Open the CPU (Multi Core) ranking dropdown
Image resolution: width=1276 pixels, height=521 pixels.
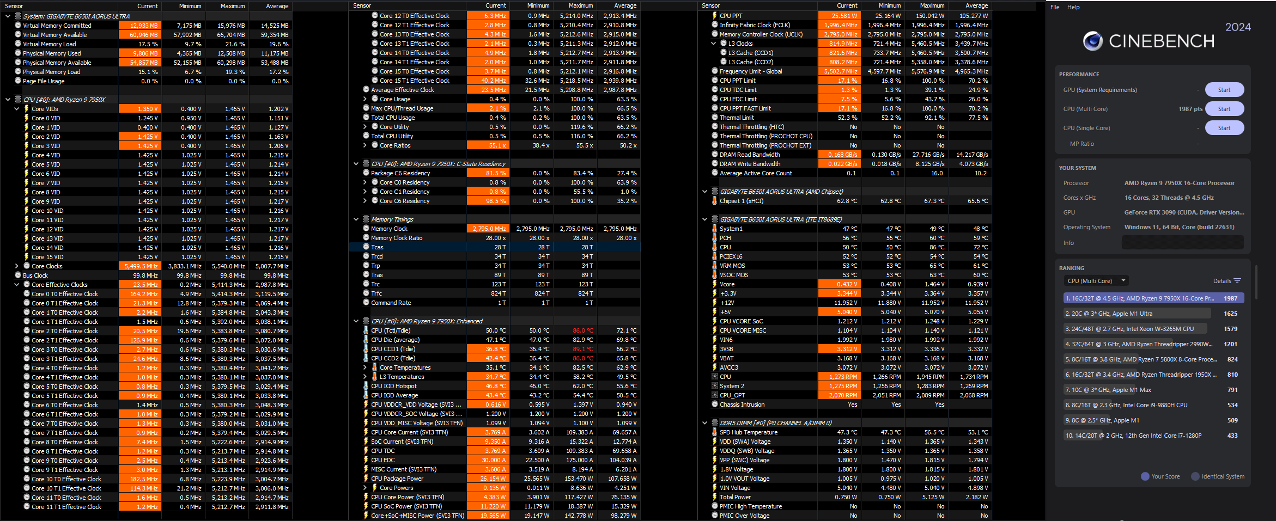[1096, 281]
